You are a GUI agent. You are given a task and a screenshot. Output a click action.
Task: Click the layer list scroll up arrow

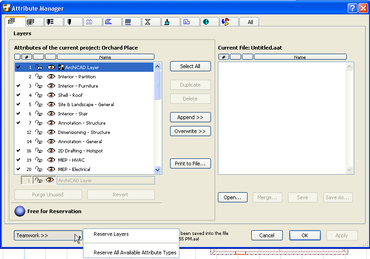click(x=157, y=67)
